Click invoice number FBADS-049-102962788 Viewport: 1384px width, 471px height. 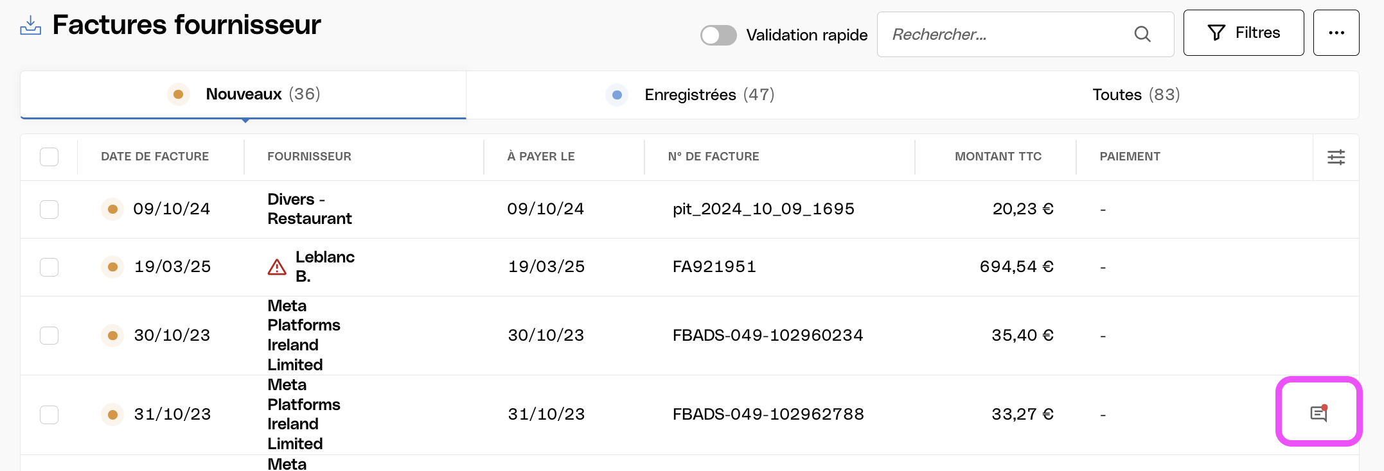[768, 415]
